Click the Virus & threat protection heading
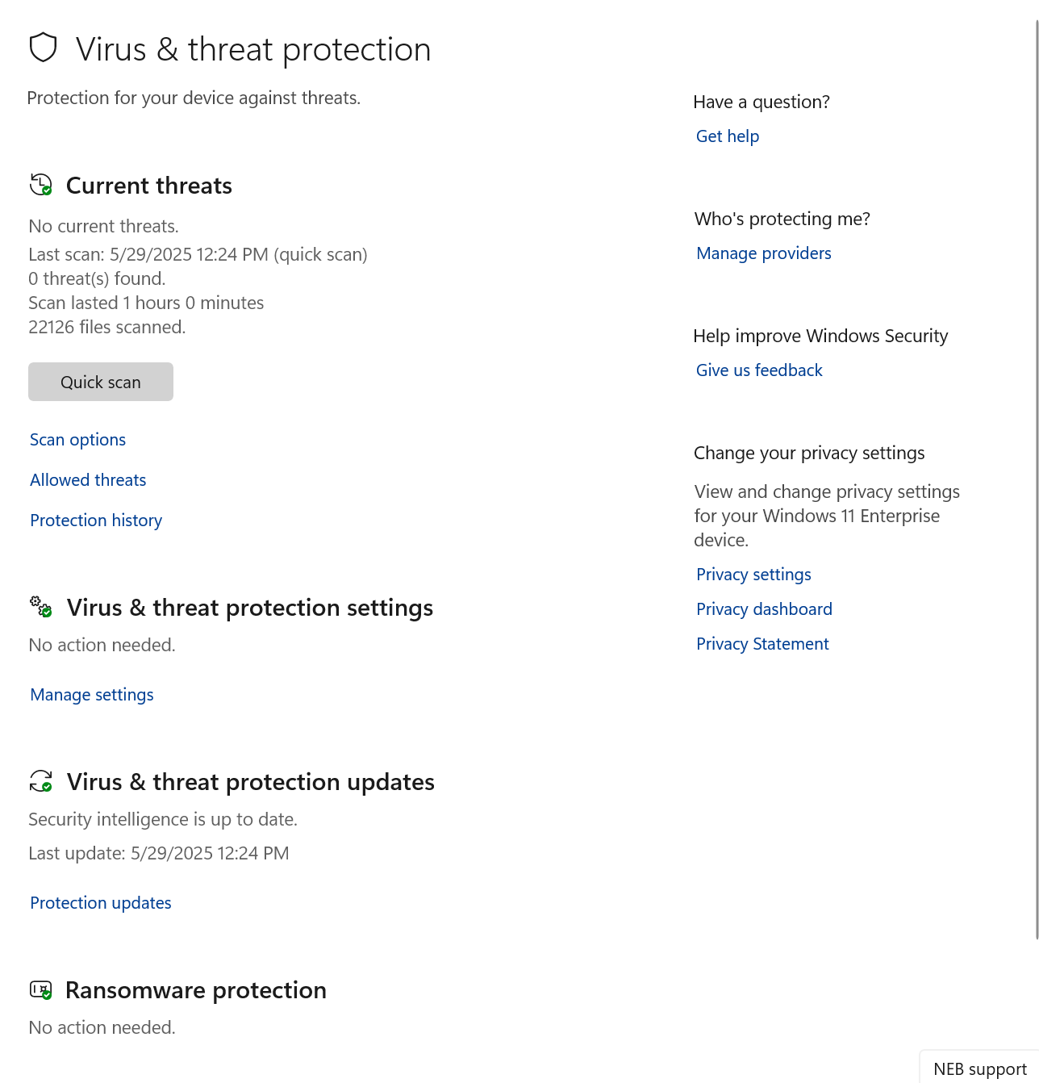 click(x=253, y=49)
